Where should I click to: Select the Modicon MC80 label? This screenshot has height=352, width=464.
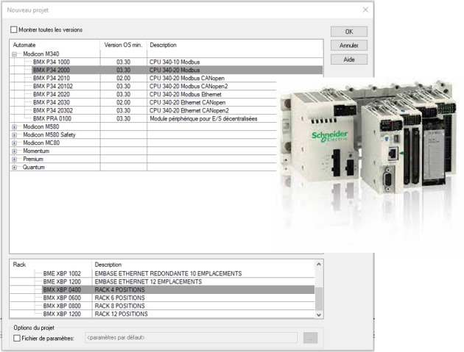point(41,143)
